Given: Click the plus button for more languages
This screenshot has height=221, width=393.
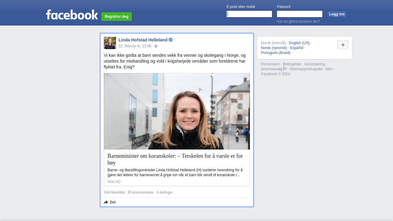Looking at the screenshot, I should click(343, 45).
